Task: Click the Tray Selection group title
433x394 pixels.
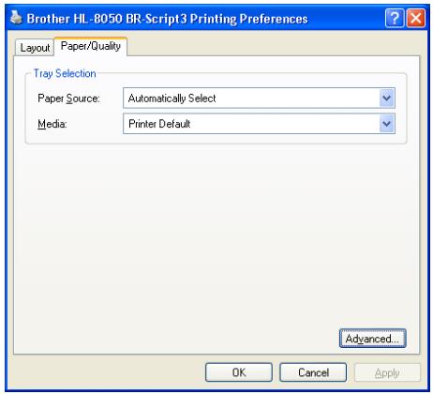Action: [x=65, y=73]
